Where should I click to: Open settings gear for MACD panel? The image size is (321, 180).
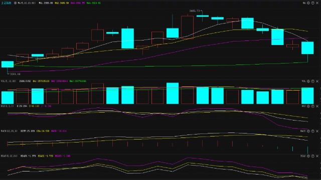click(x=308, y=131)
